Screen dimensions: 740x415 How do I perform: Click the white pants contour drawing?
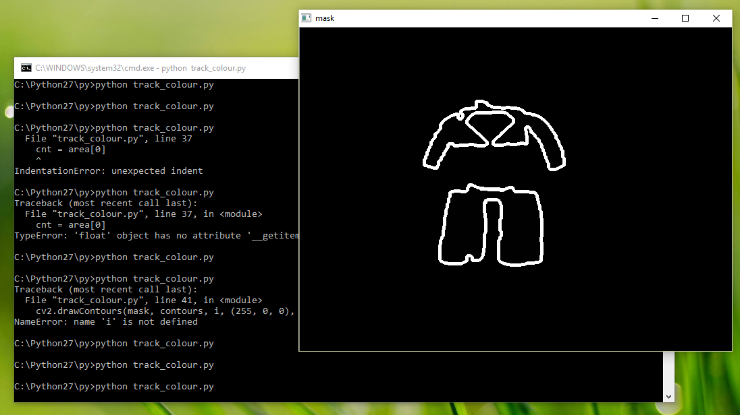(491, 188)
